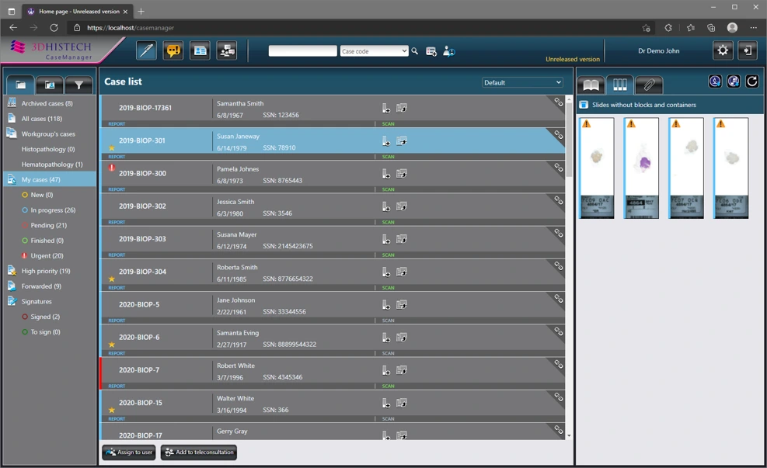This screenshot has width=767, height=468.
Task: Open SCAN link under 2020-BIOP-5
Action: tap(388, 321)
